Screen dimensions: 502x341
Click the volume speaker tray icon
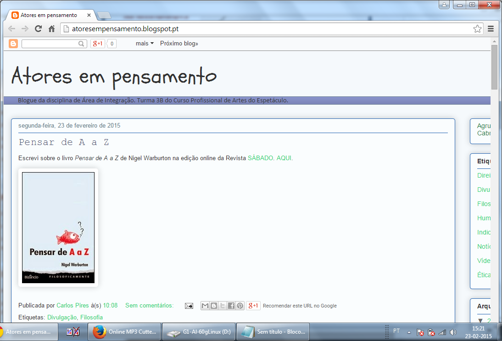click(x=453, y=332)
